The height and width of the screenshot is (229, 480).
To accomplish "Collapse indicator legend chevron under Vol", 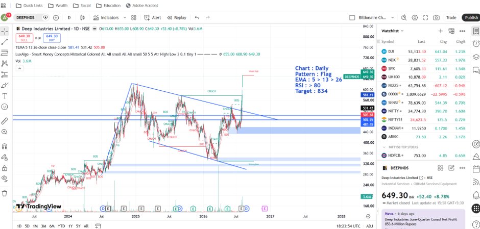I will click(x=19, y=68).
